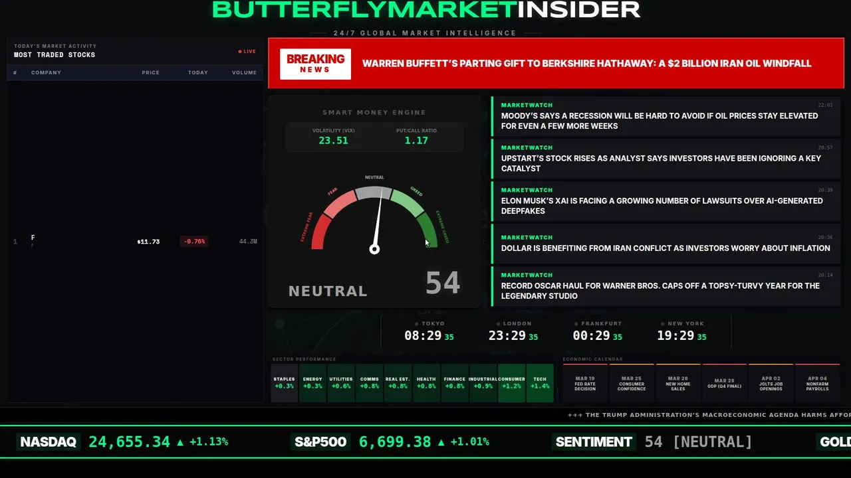851x478 pixels.
Task: Click the Volume column header
Action: pos(244,72)
